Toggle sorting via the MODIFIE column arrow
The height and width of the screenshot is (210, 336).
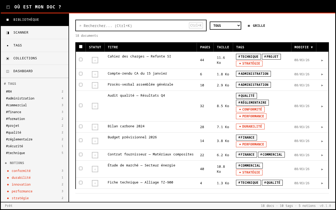coord(312,47)
